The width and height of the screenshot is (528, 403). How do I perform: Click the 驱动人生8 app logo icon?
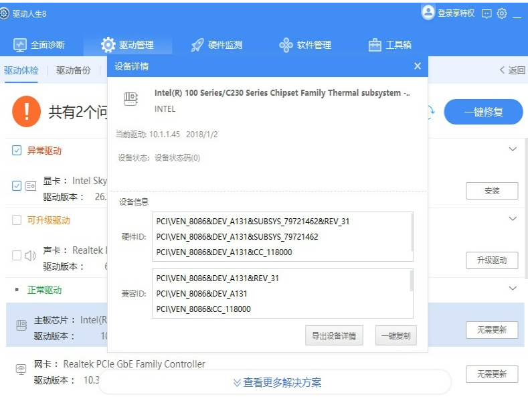[4, 14]
